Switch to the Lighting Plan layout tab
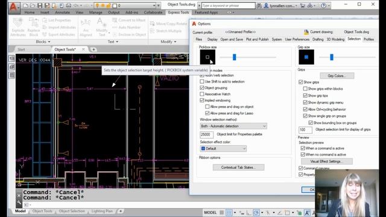The height and width of the screenshot is (217, 386). pos(102,211)
